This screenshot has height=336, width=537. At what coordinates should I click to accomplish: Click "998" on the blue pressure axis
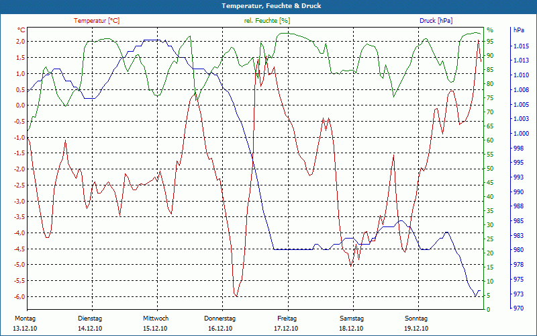518,148
